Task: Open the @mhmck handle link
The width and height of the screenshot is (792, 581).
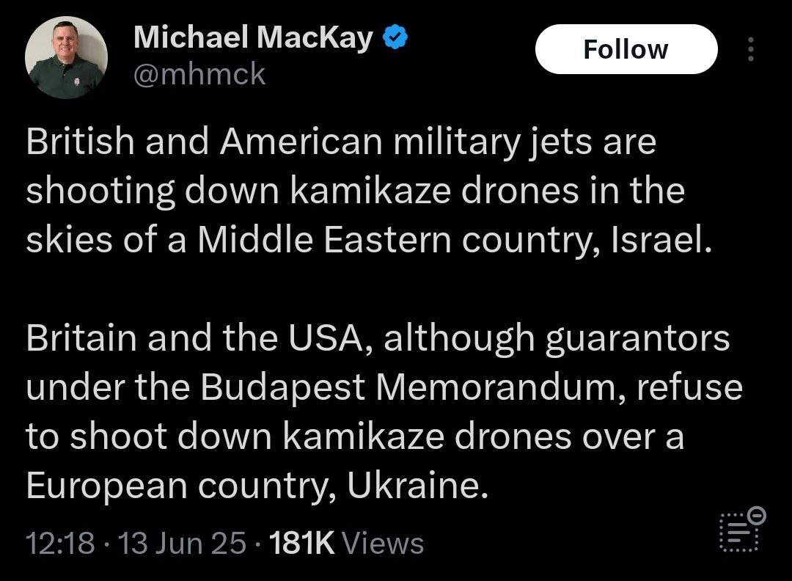Action: click(199, 74)
